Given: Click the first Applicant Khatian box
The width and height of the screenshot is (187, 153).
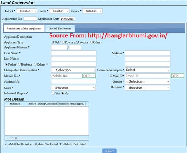Looking at the screenshot, I should click(x=59, y=47).
